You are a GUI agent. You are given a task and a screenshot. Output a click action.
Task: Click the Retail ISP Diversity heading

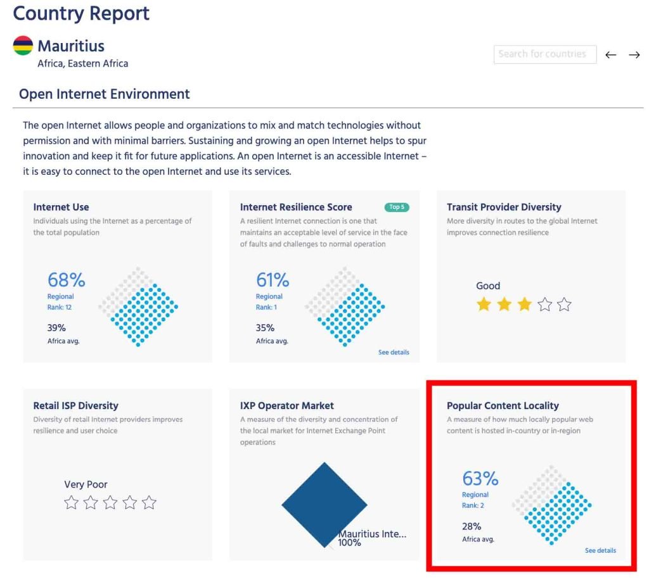(x=75, y=405)
